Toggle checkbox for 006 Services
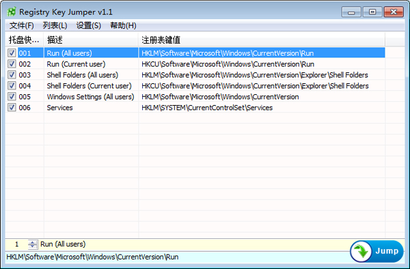This screenshot has height=269, width=410. (12, 107)
